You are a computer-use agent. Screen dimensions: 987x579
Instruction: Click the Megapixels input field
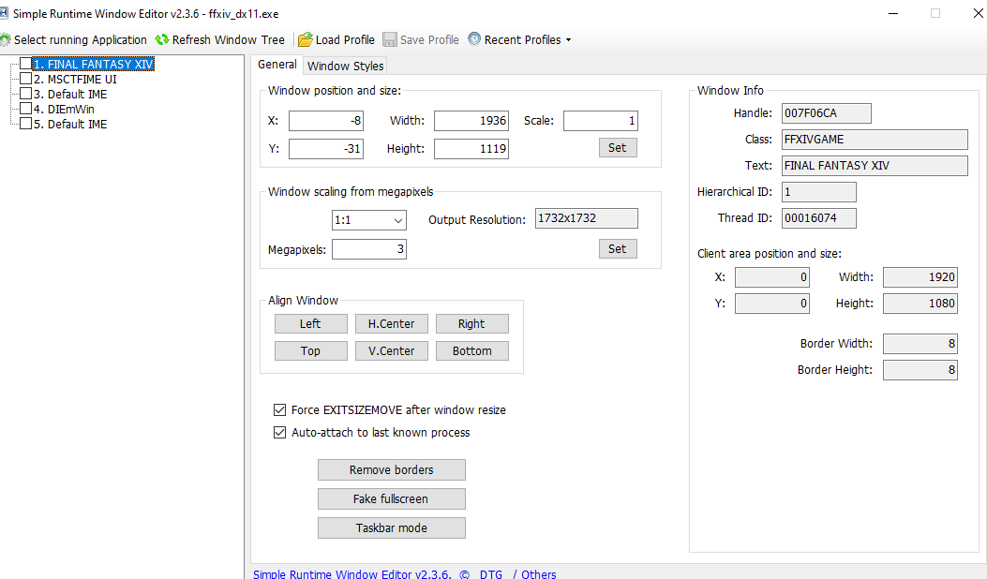[x=369, y=249]
